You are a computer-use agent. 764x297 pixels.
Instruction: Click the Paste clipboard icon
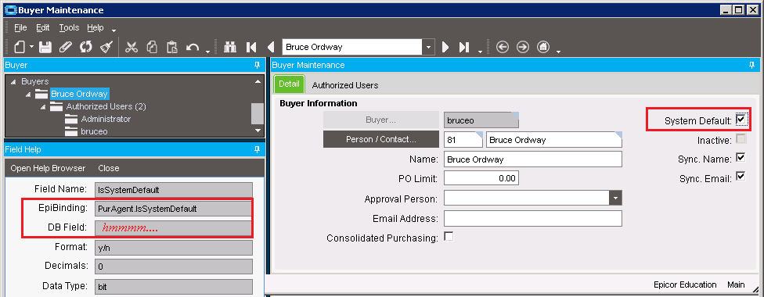click(172, 47)
